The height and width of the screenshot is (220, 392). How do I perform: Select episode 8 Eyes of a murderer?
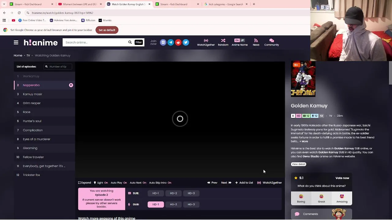tap(44, 139)
